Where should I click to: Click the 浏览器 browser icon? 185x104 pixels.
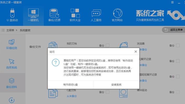pyautogui.click(x=123, y=45)
